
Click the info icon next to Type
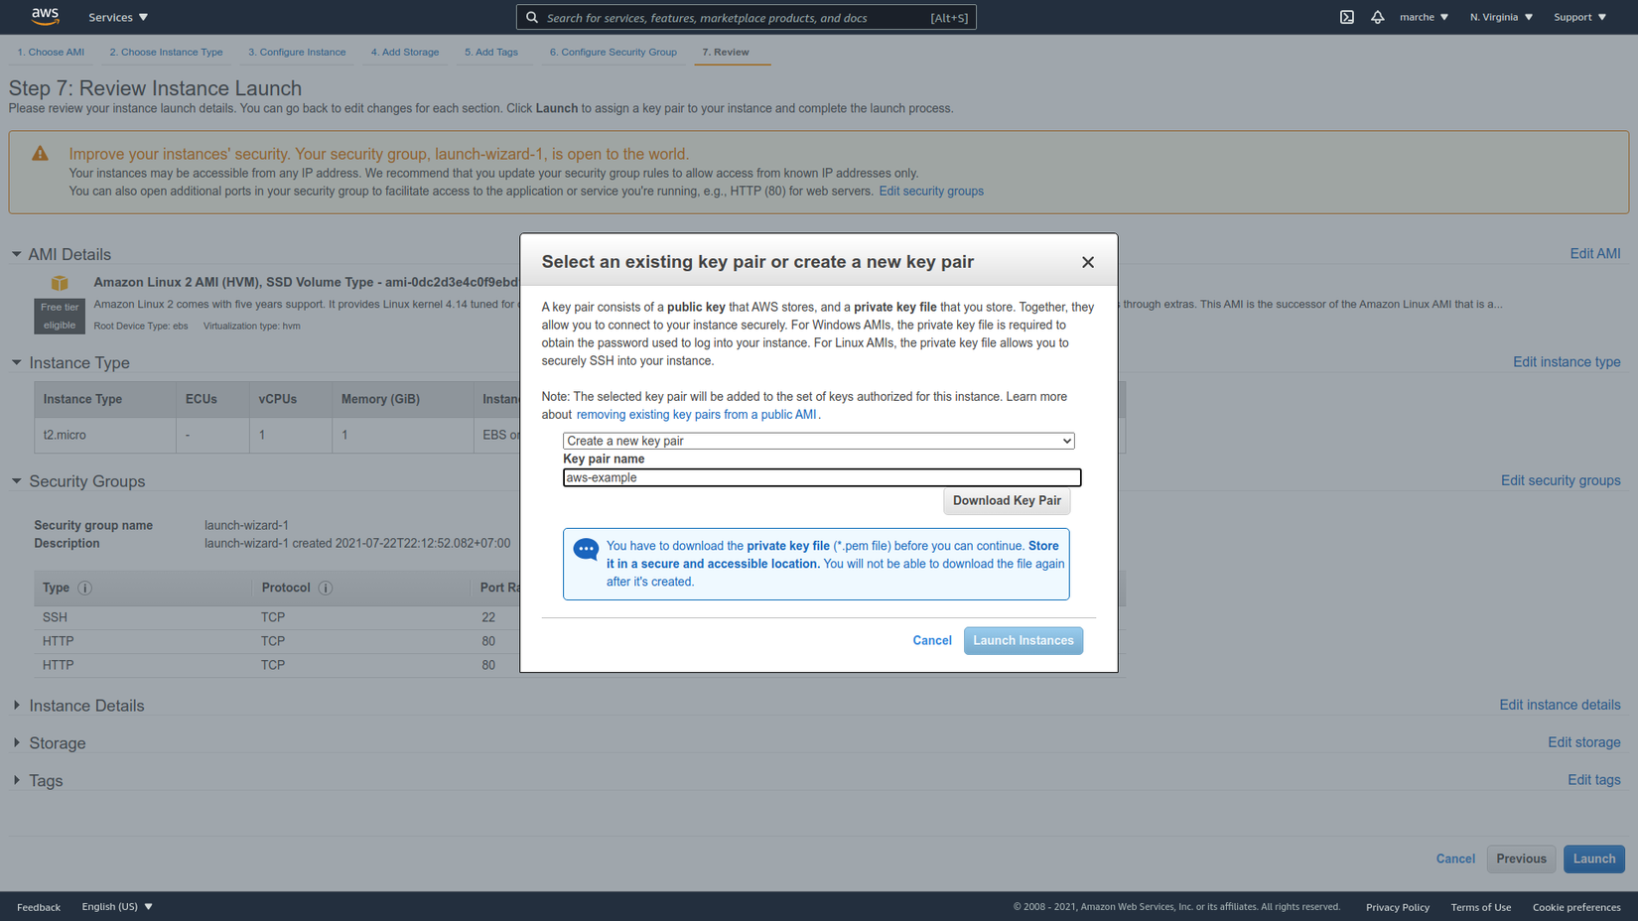point(85,589)
